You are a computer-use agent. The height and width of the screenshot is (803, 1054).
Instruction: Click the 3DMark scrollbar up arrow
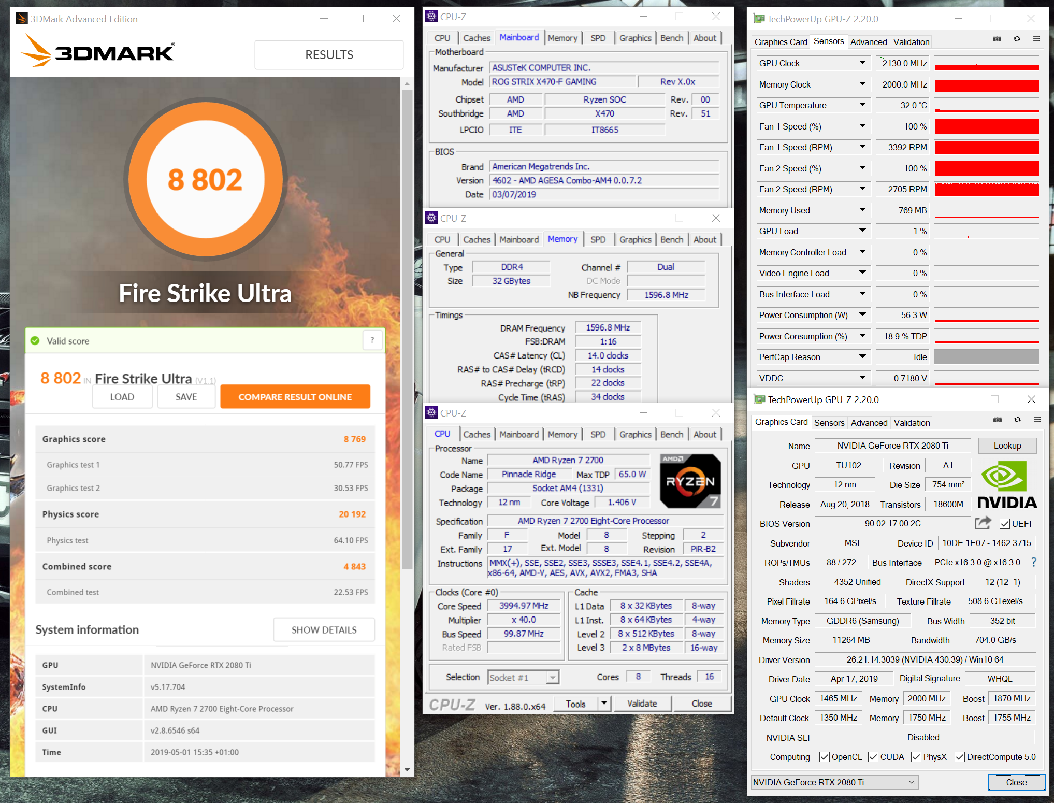pos(407,83)
